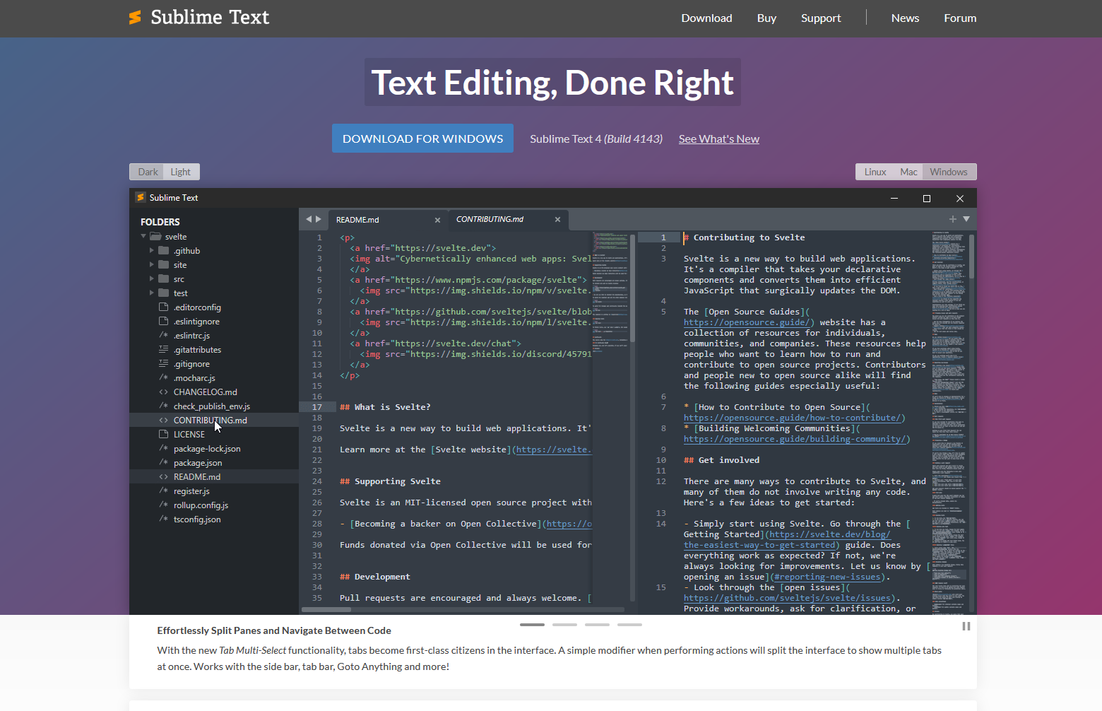Go to the second slideshow indicator
Screen dimensions: 1102x711
(x=564, y=625)
